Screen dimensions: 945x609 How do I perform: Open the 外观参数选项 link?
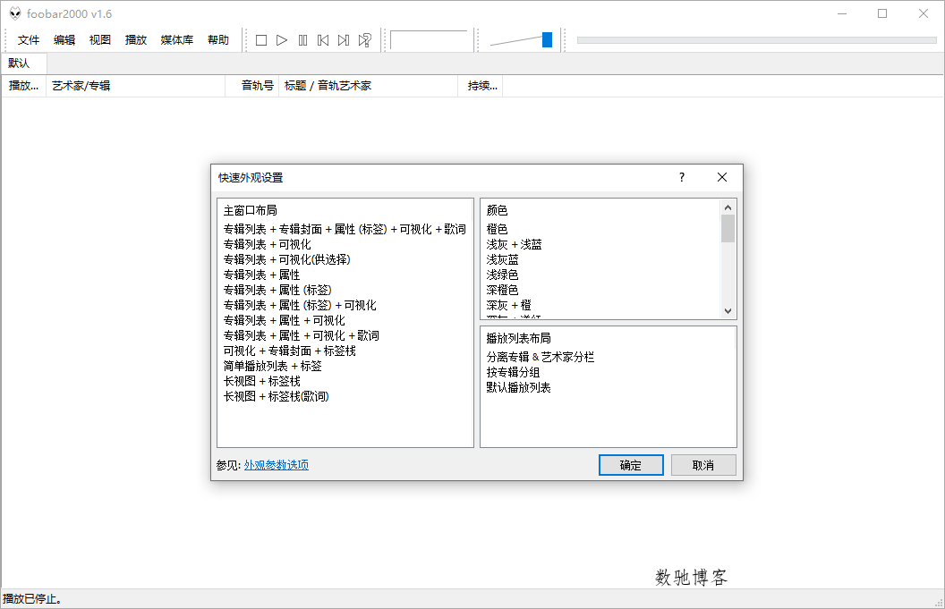(x=276, y=465)
